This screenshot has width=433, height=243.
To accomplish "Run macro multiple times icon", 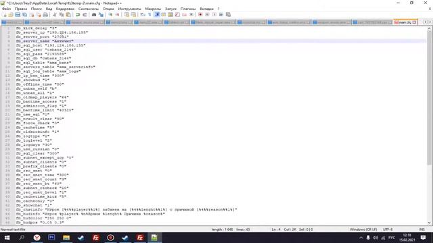I will tap(221, 15).
